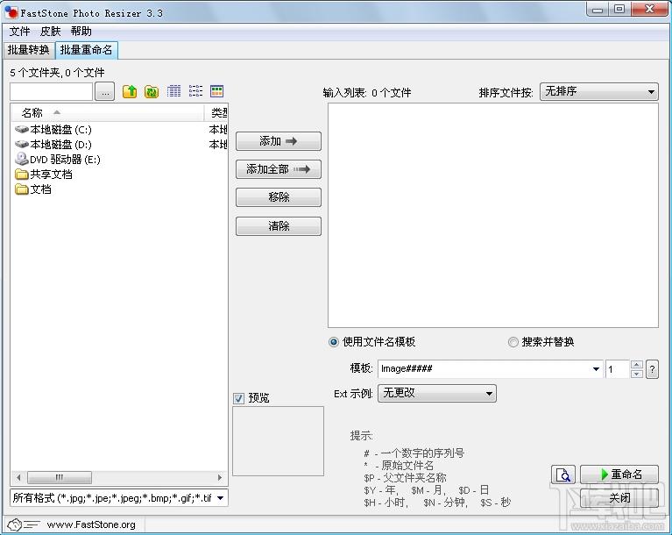Screen dimensions: 672x535
Task: Click FastStone app icon in title bar
Action: coord(11,12)
